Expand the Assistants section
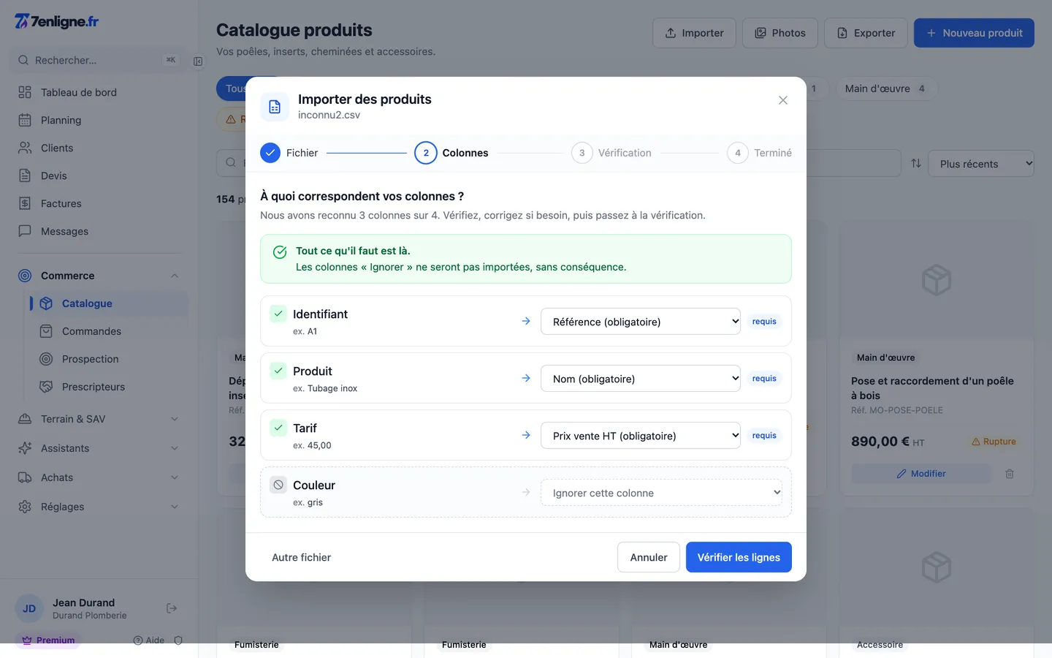Viewport: 1052px width, 658px height. point(99,448)
